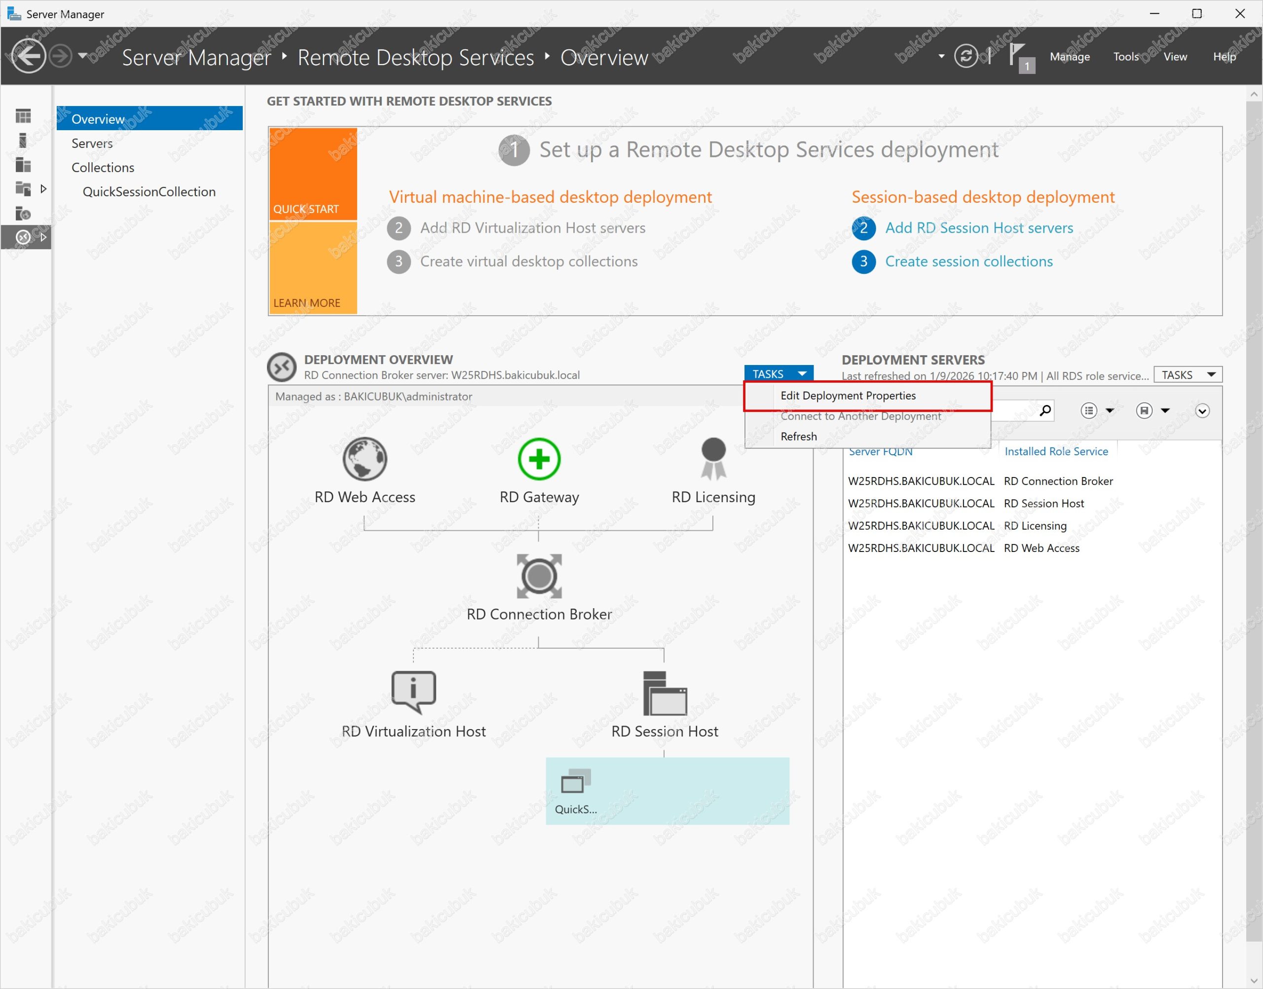Click the RD Session Host icon
The image size is (1263, 989).
664,693
